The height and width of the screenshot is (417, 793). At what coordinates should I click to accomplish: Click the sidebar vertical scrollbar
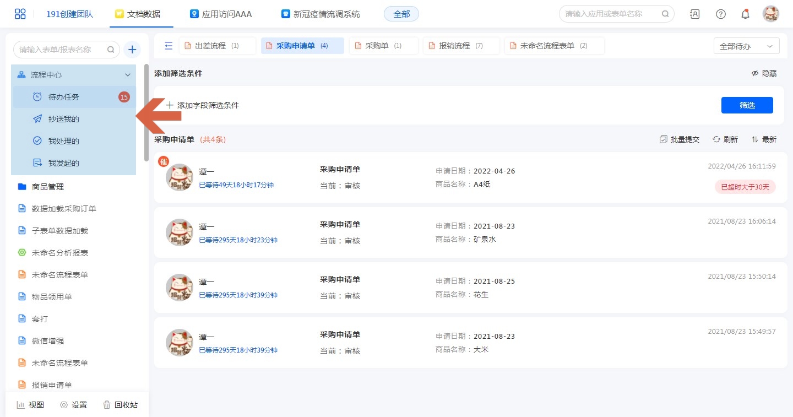click(x=146, y=113)
